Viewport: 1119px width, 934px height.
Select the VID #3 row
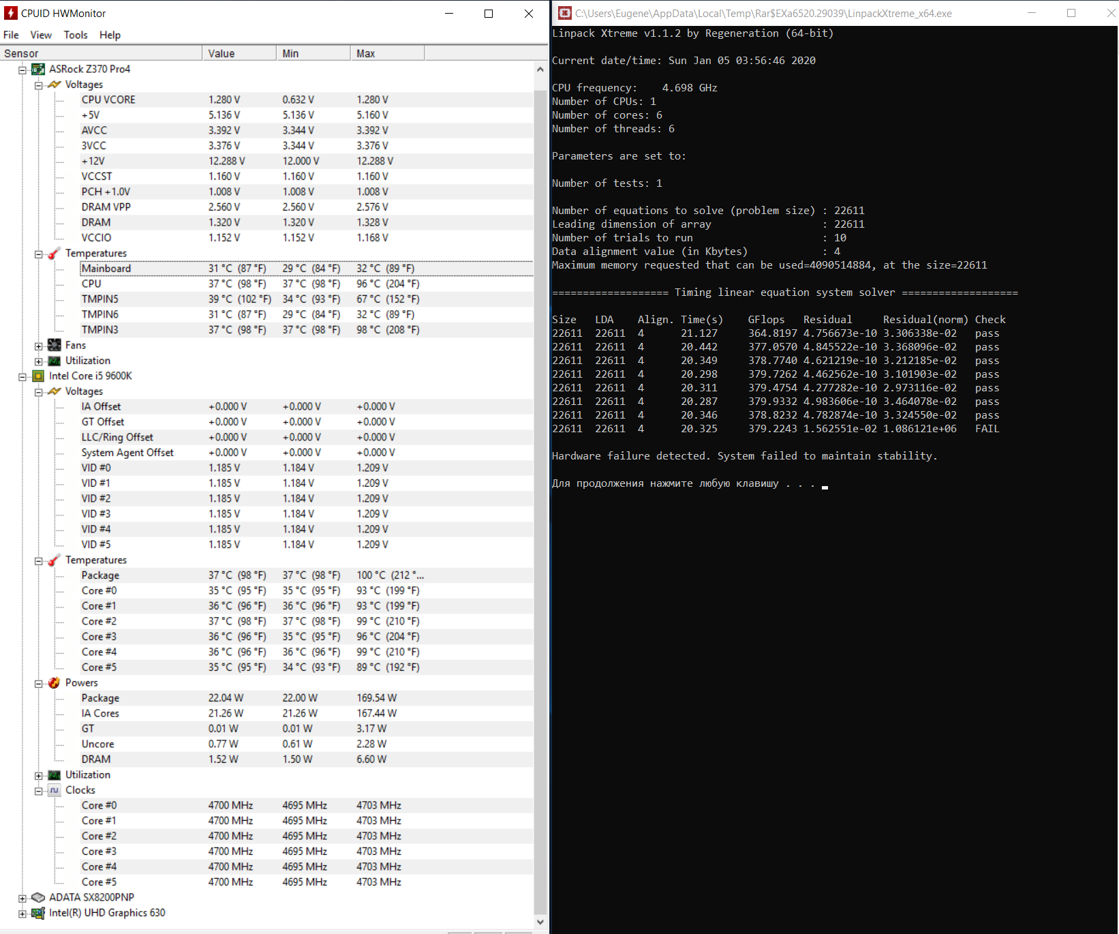pyautogui.click(x=307, y=514)
